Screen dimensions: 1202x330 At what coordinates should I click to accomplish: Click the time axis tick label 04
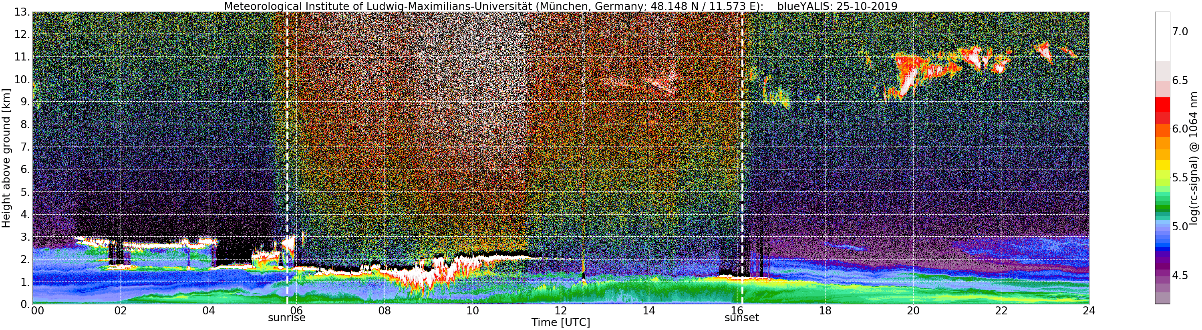(x=209, y=310)
